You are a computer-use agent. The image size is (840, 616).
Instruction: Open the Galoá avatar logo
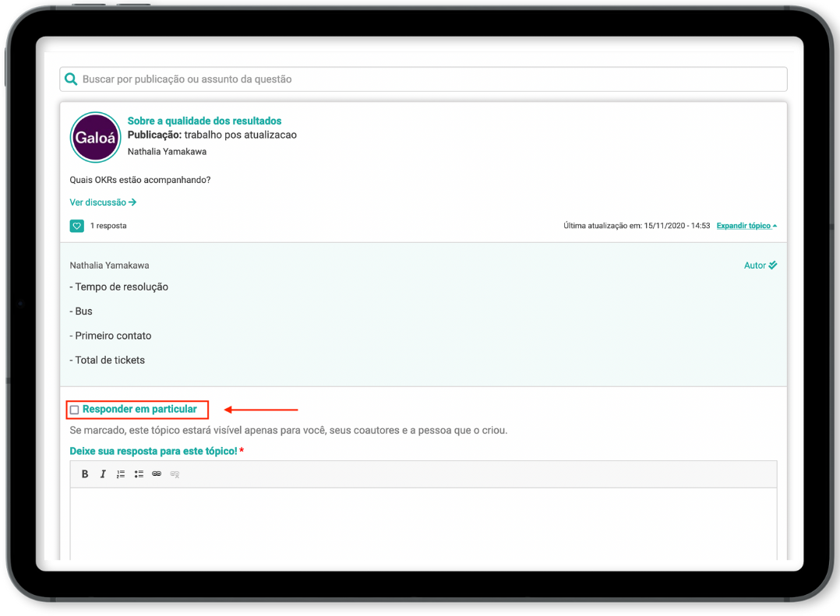pyautogui.click(x=95, y=137)
